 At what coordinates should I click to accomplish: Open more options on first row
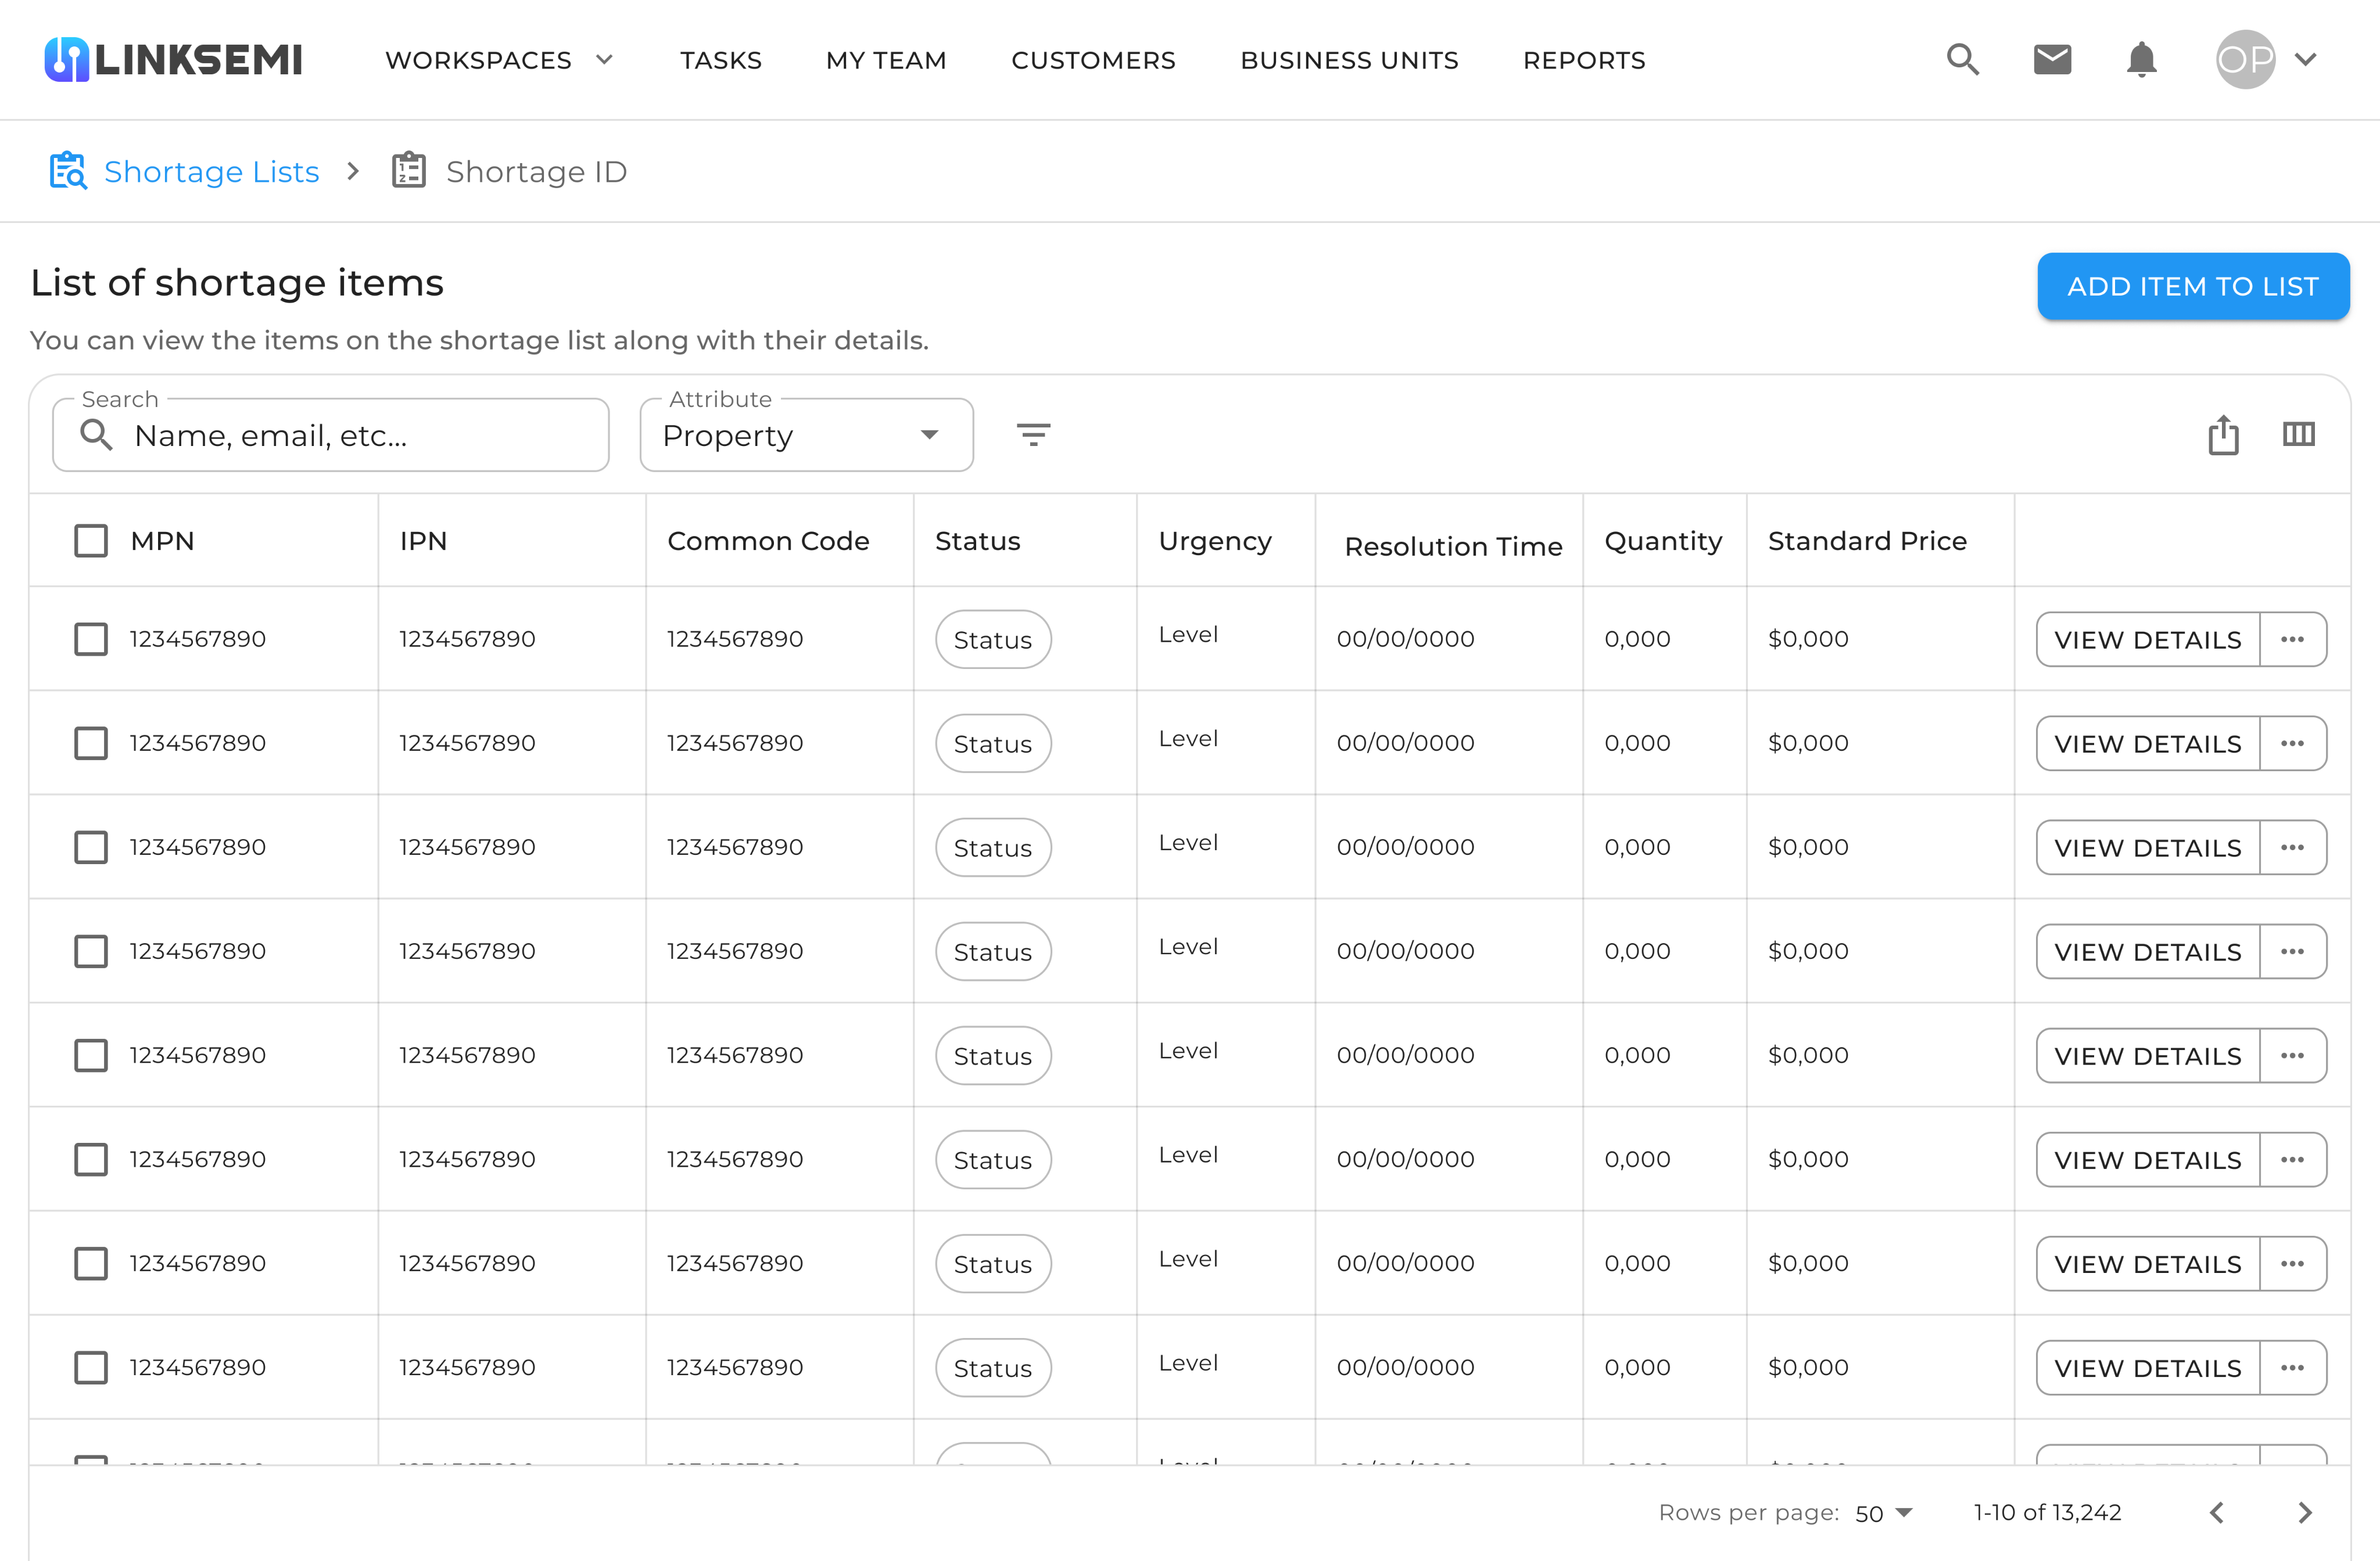point(2293,639)
